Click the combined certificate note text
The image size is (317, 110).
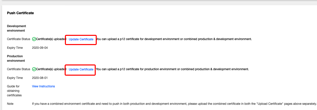(x=174, y=104)
